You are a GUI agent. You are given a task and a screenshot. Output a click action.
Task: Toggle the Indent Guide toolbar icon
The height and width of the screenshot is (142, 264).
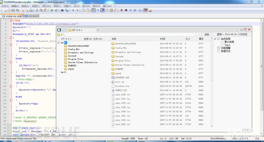(x=103, y=10)
